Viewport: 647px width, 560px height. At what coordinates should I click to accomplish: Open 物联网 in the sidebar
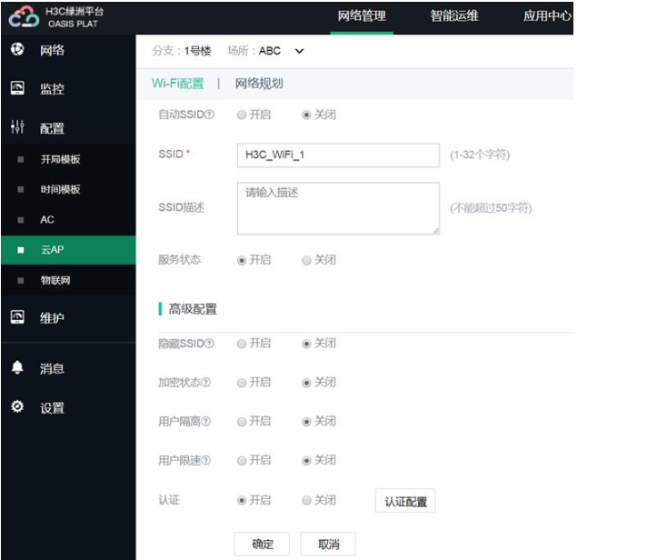tap(55, 281)
